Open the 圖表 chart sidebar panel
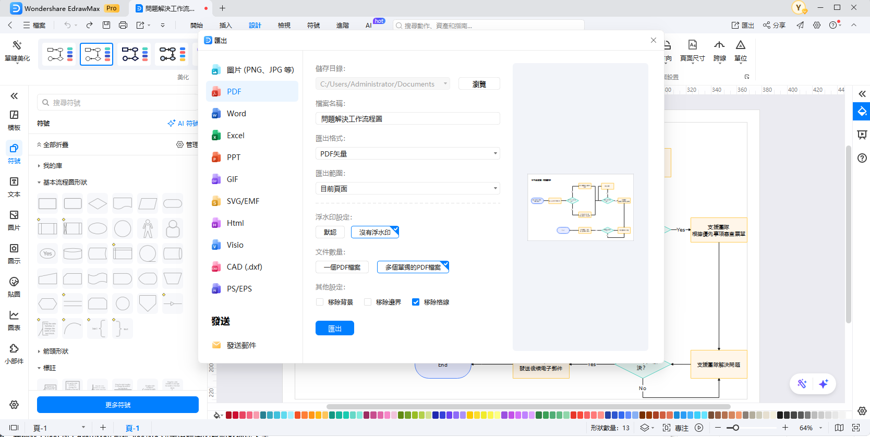 click(14, 320)
